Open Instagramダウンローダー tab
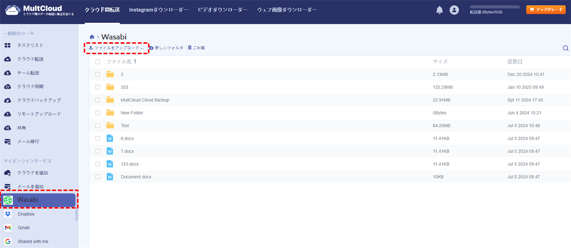Viewport: 571px width, 248px height. click(158, 10)
